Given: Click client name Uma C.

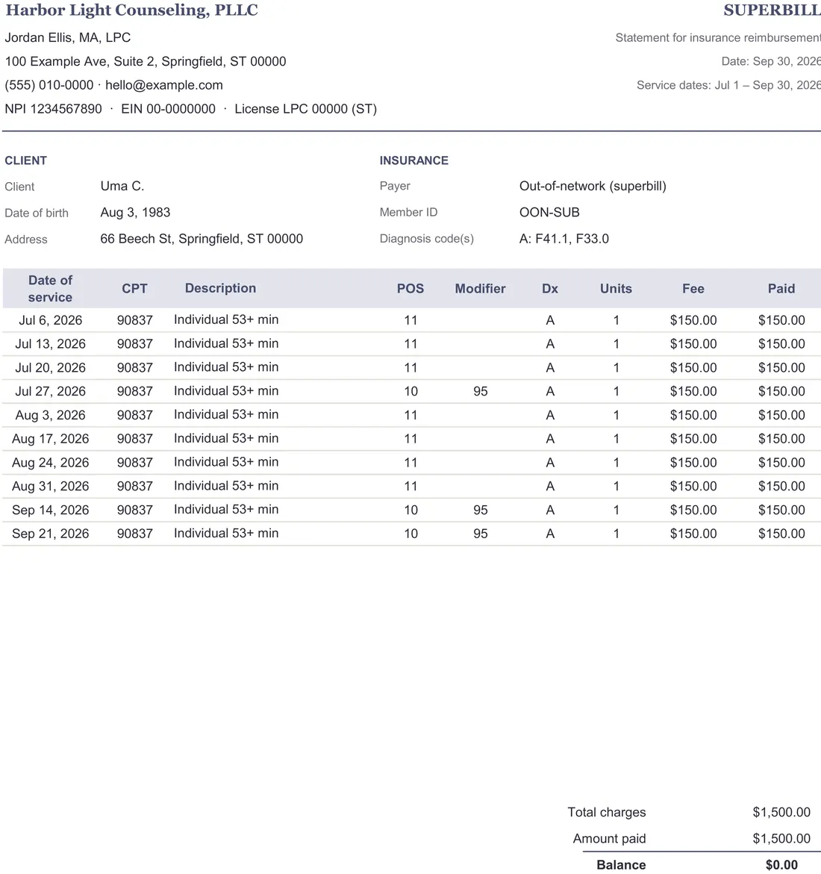Looking at the screenshot, I should [122, 186].
